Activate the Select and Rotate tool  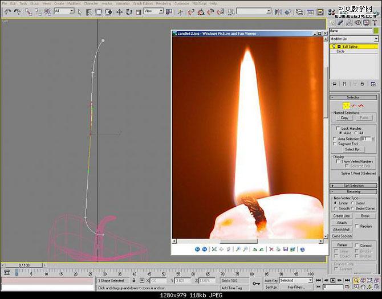pos(129,12)
